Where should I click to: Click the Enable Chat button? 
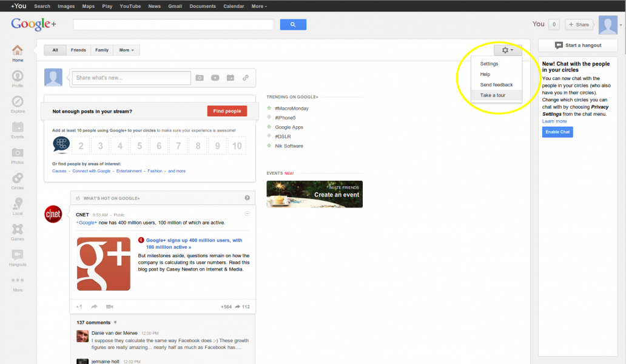coord(557,132)
